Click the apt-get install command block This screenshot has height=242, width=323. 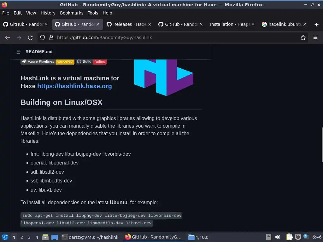pyautogui.click(x=101, y=219)
